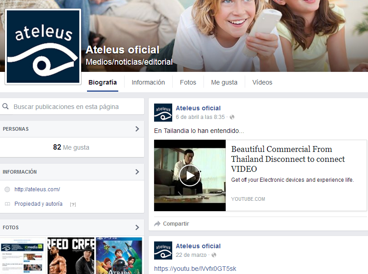The height and width of the screenshot is (274, 368).
Task: Click the globe icon beside ateleus.com
Action: point(7,189)
